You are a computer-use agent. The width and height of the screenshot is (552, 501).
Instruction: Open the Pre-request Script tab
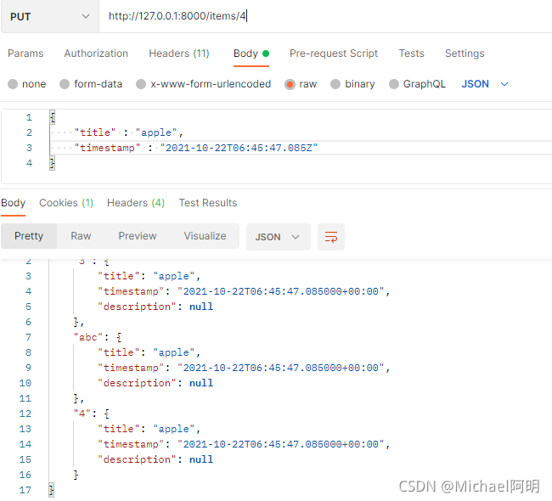coord(334,53)
